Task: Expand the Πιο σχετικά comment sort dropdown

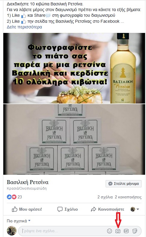Action: point(19,221)
